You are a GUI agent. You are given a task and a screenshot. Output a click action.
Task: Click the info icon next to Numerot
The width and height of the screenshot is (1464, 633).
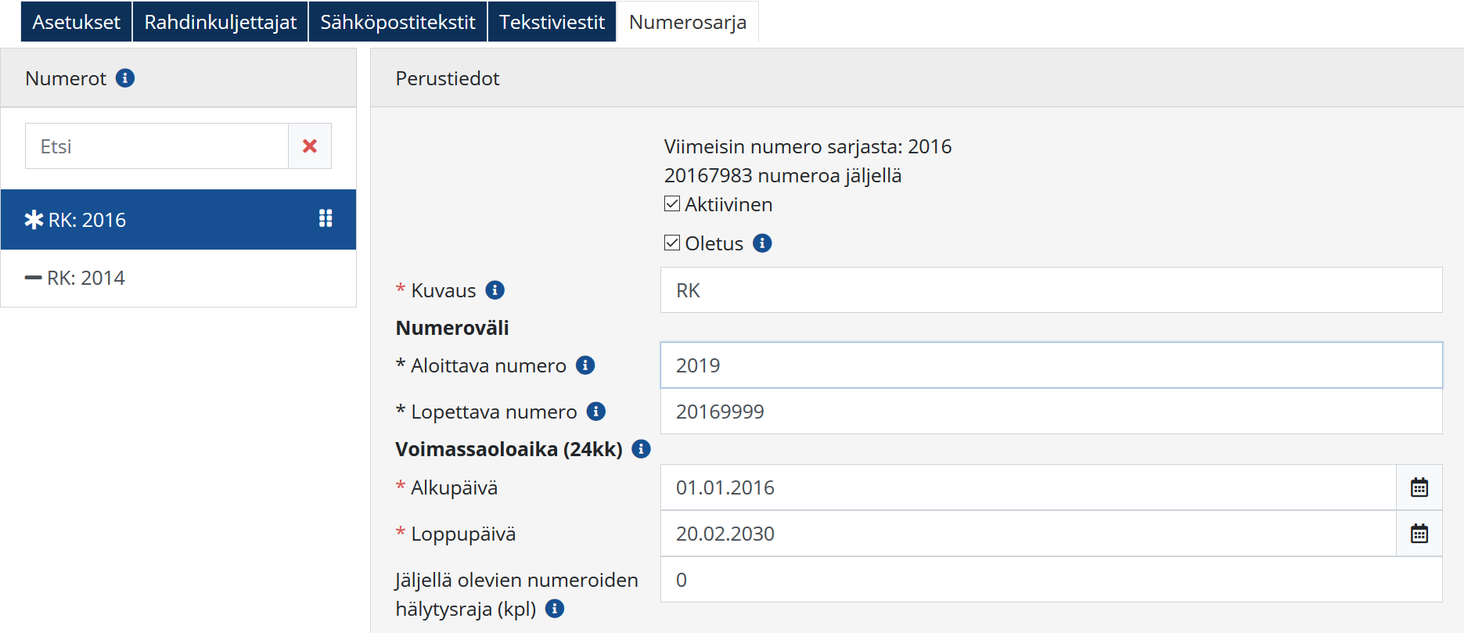(125, 78)
